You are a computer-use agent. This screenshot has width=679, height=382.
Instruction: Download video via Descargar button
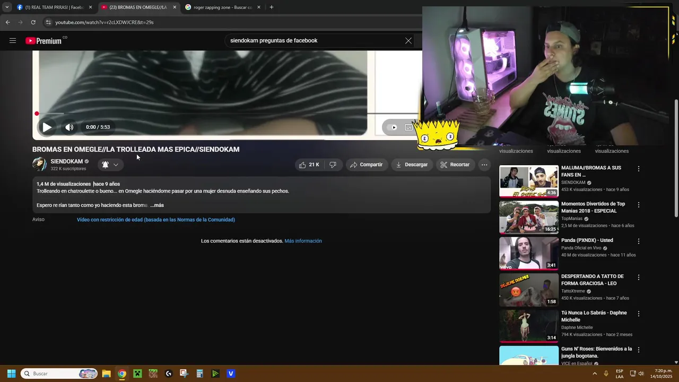pos(412,165)
